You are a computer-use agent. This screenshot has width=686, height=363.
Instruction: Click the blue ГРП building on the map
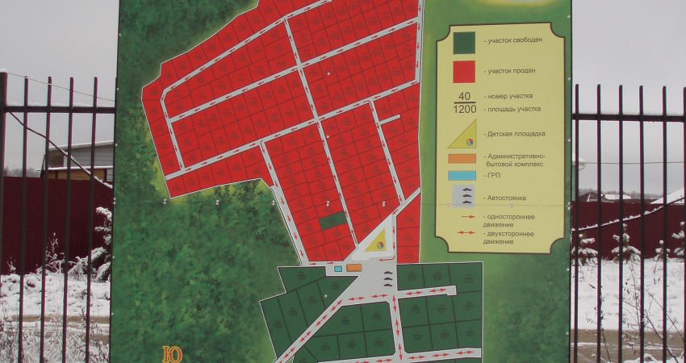337,269
